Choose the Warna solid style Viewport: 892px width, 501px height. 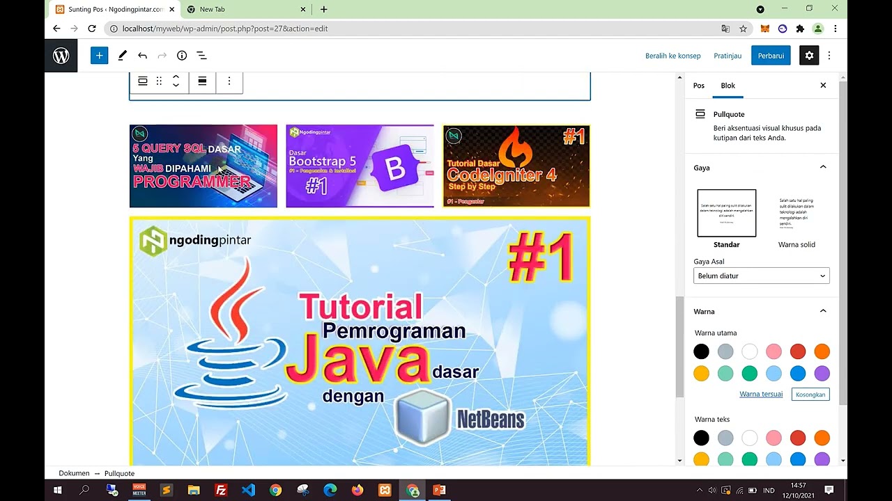(x=796, y=214)
